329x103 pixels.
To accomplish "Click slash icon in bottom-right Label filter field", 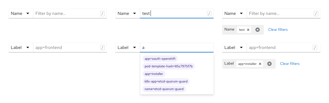I will [315, 48].
